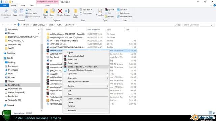Expand the Open with submenu
216x121 pixels.
pos(86,74)
